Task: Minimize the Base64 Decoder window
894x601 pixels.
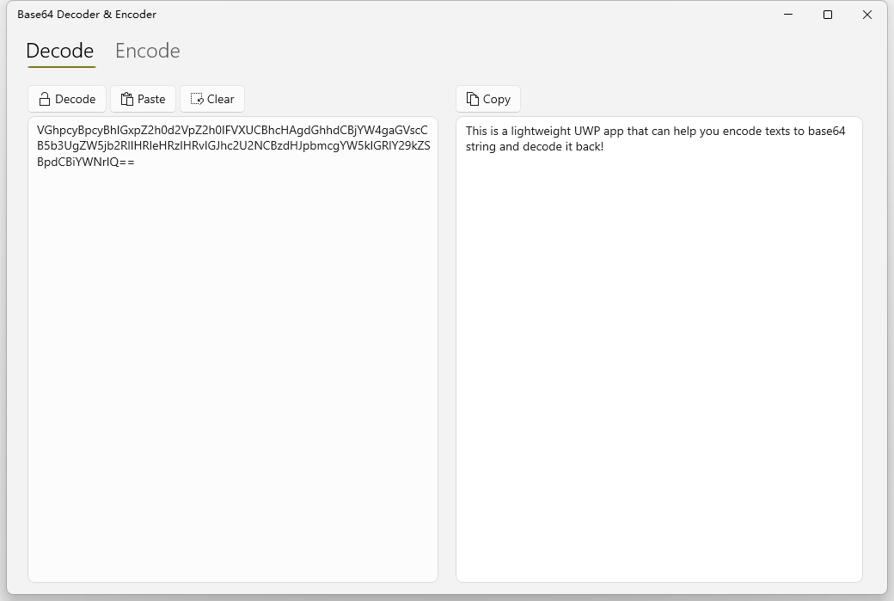Action: pyautogui.click(x=788, y=15)
